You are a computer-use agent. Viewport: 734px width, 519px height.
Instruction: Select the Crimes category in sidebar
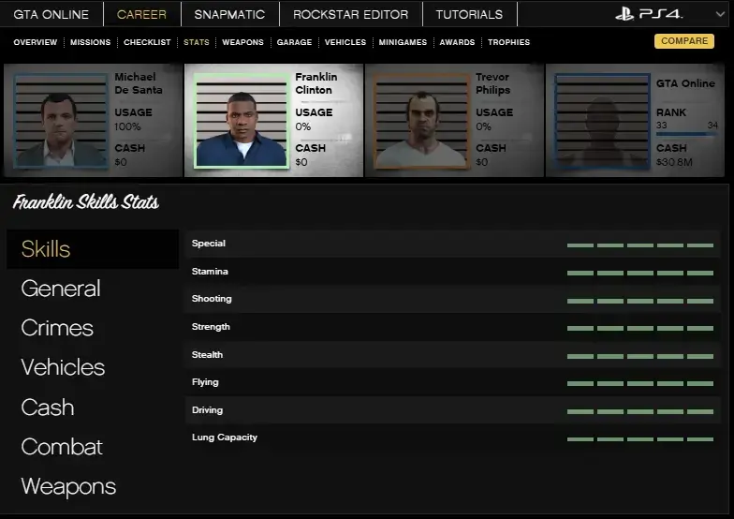point(57,328)
